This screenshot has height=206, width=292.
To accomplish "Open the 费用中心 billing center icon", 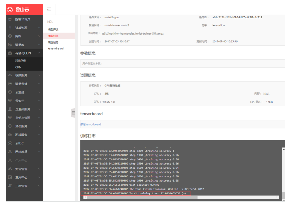I will coord(10,177).
